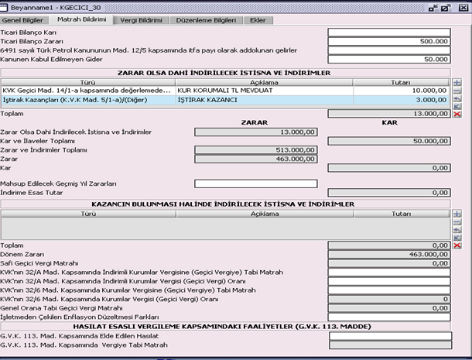Click Safi Geçici Vergi Matrahı value
Screen dimensions: 472x360
coord(389,263)
